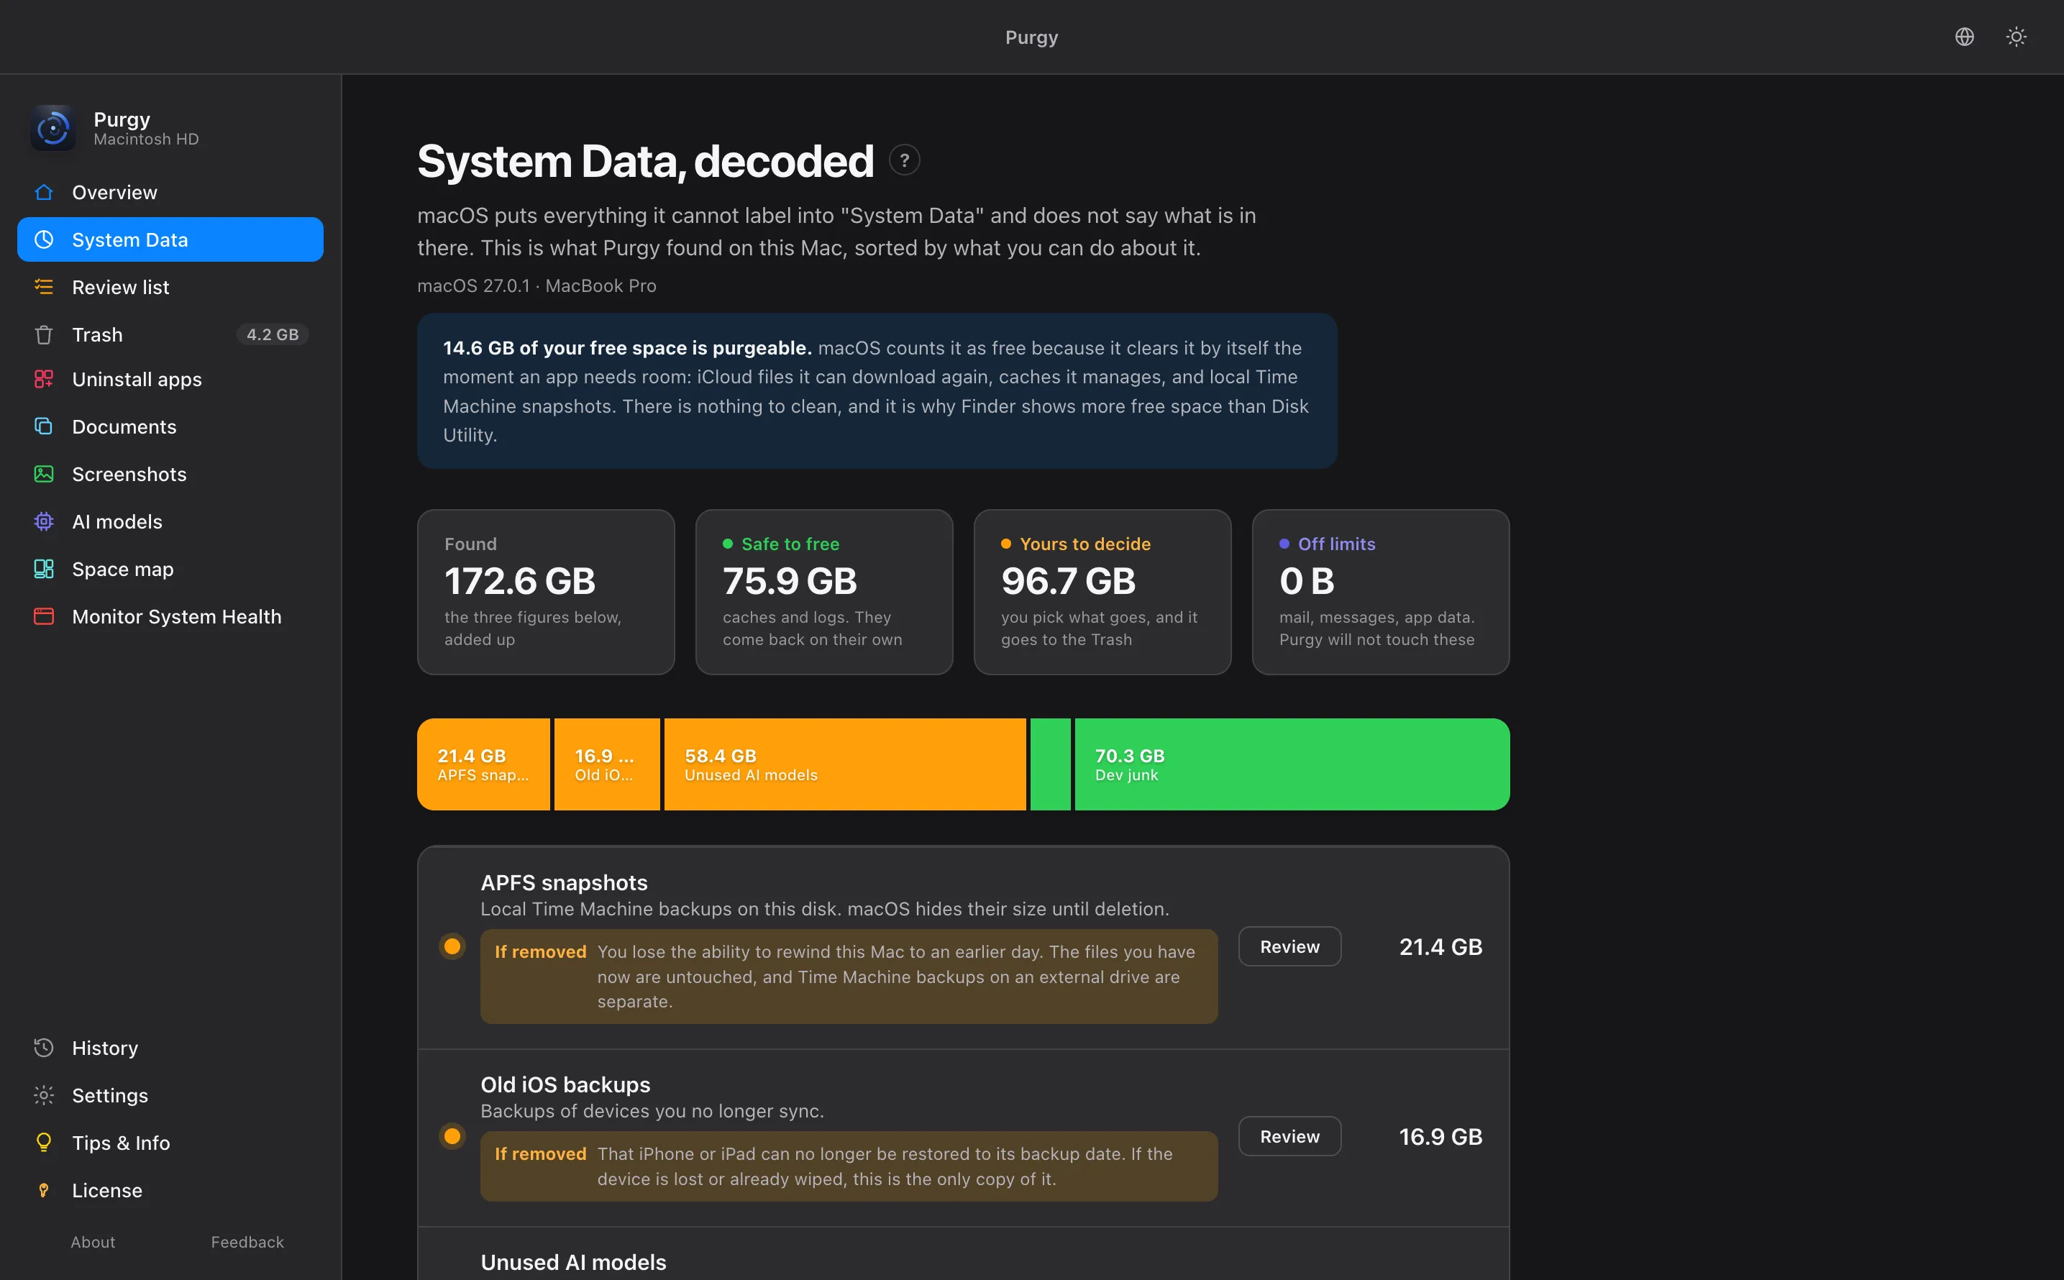
Task: Open the Space map view
Action: click(170, 569)
